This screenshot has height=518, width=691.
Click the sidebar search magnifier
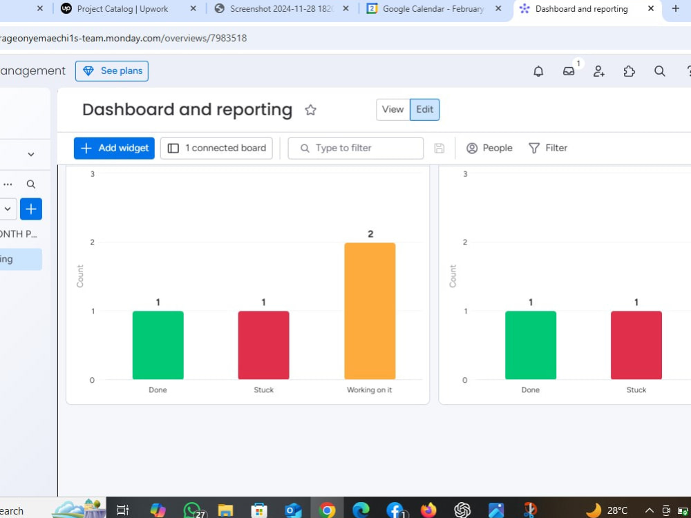[x=31, y=184]
